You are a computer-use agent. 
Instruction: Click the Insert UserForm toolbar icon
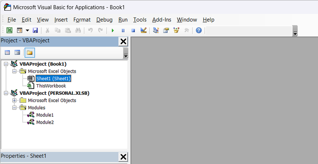(x=20, y=31)
